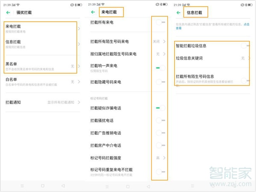Toggle 拦截所有陌生号码信息 switch
The image size is (256, 192).
[x=245, y=79]
